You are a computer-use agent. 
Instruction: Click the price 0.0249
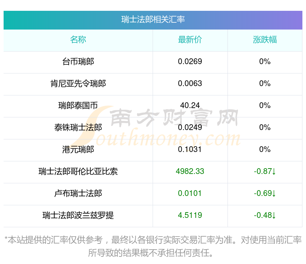(190, 127)
